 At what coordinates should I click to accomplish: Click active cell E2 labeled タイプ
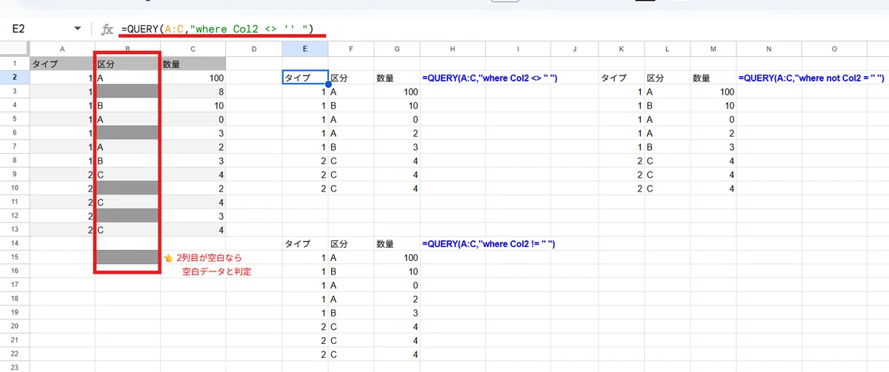(x=305, y=77)
